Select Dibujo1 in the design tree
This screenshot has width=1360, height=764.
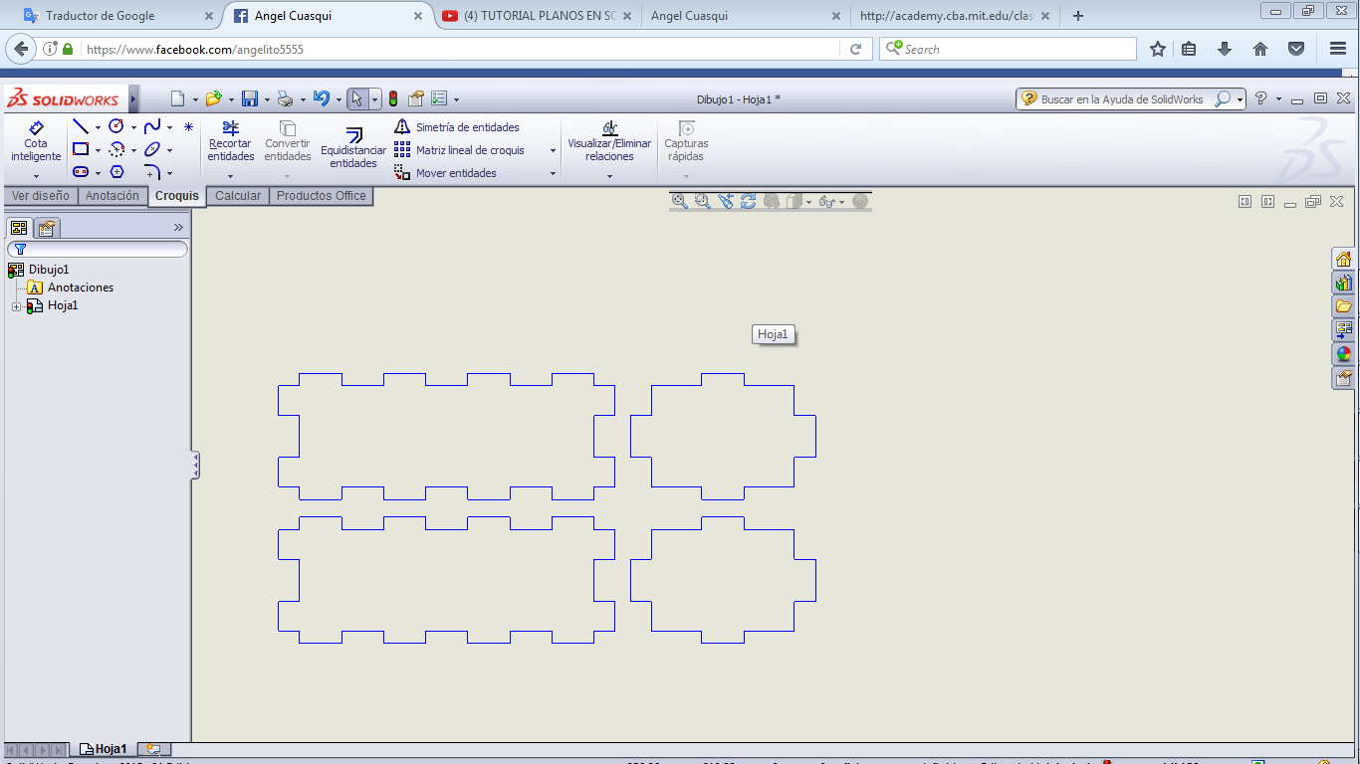coord(39,270)
